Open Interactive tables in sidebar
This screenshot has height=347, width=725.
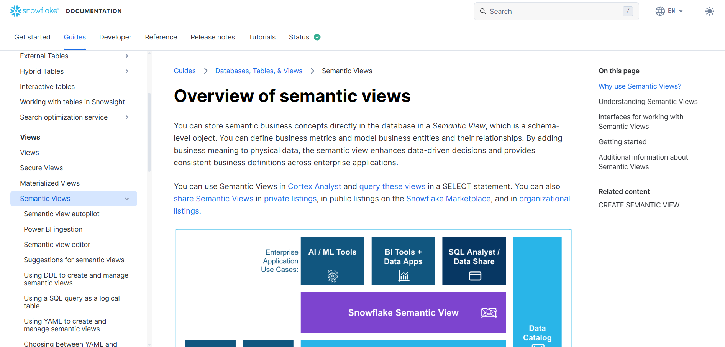pyautogui.click(x=47, y=87)
